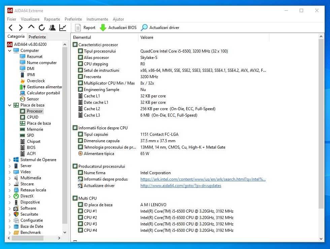
Task: Select the Procesor tree item
Action: pyautogui.click(x=34, y=111)
